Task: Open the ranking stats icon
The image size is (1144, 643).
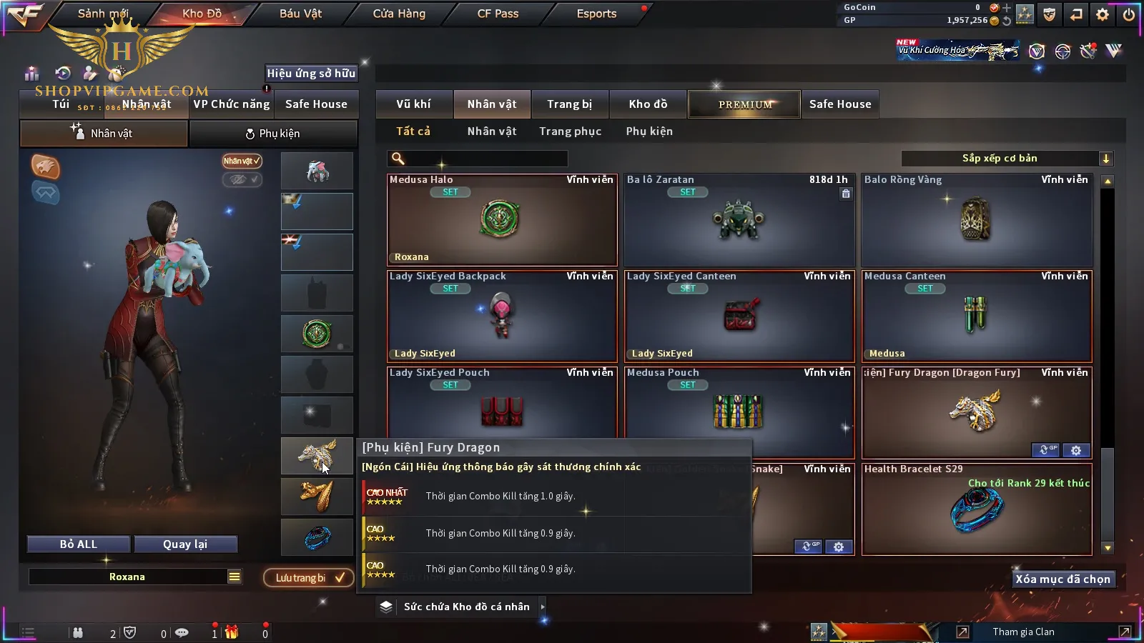Action: click(x=31, y=73)
